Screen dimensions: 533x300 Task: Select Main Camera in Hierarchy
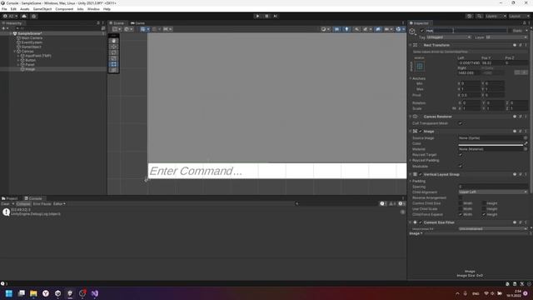click(x=32, y=38)
